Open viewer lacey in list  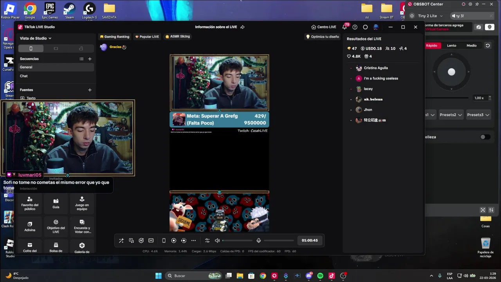pyautogui.click(x=368, y=89)
